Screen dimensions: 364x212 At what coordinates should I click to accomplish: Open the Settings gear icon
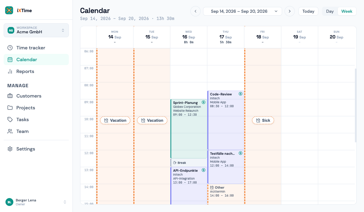(10, 149)
